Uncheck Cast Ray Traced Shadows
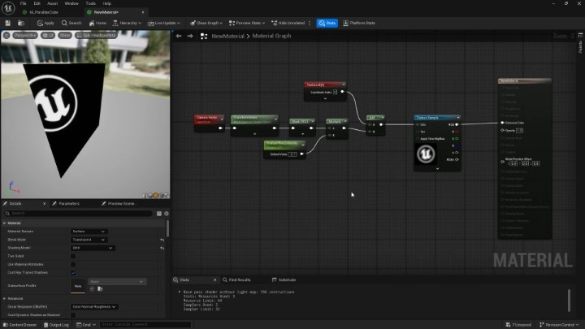This screenshot has height=329, width=585. pos(73,272)
